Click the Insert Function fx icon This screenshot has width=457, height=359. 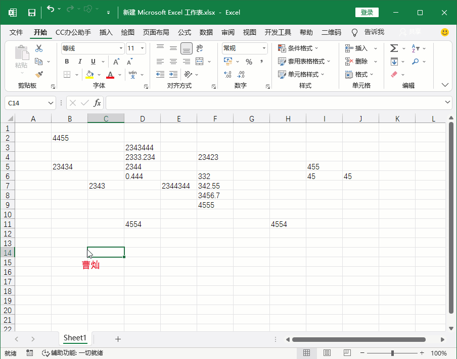click(x=97, y=103)
